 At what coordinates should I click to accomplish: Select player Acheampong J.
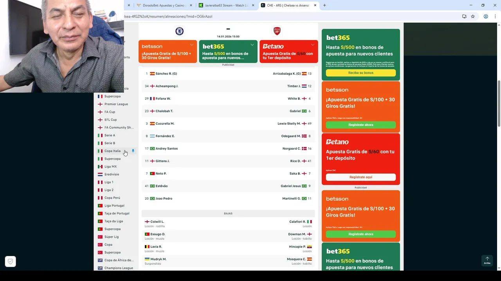coord(167,86)
